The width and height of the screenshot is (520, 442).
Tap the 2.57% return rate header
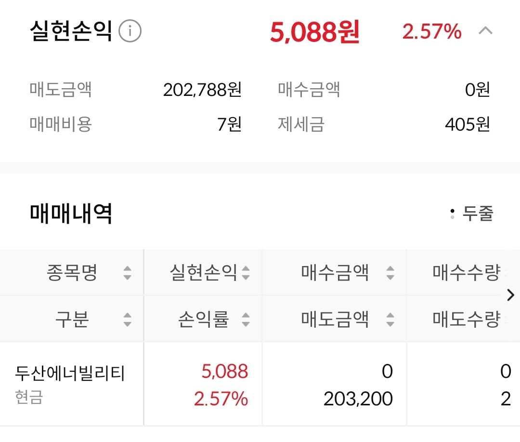coord(432,32)
